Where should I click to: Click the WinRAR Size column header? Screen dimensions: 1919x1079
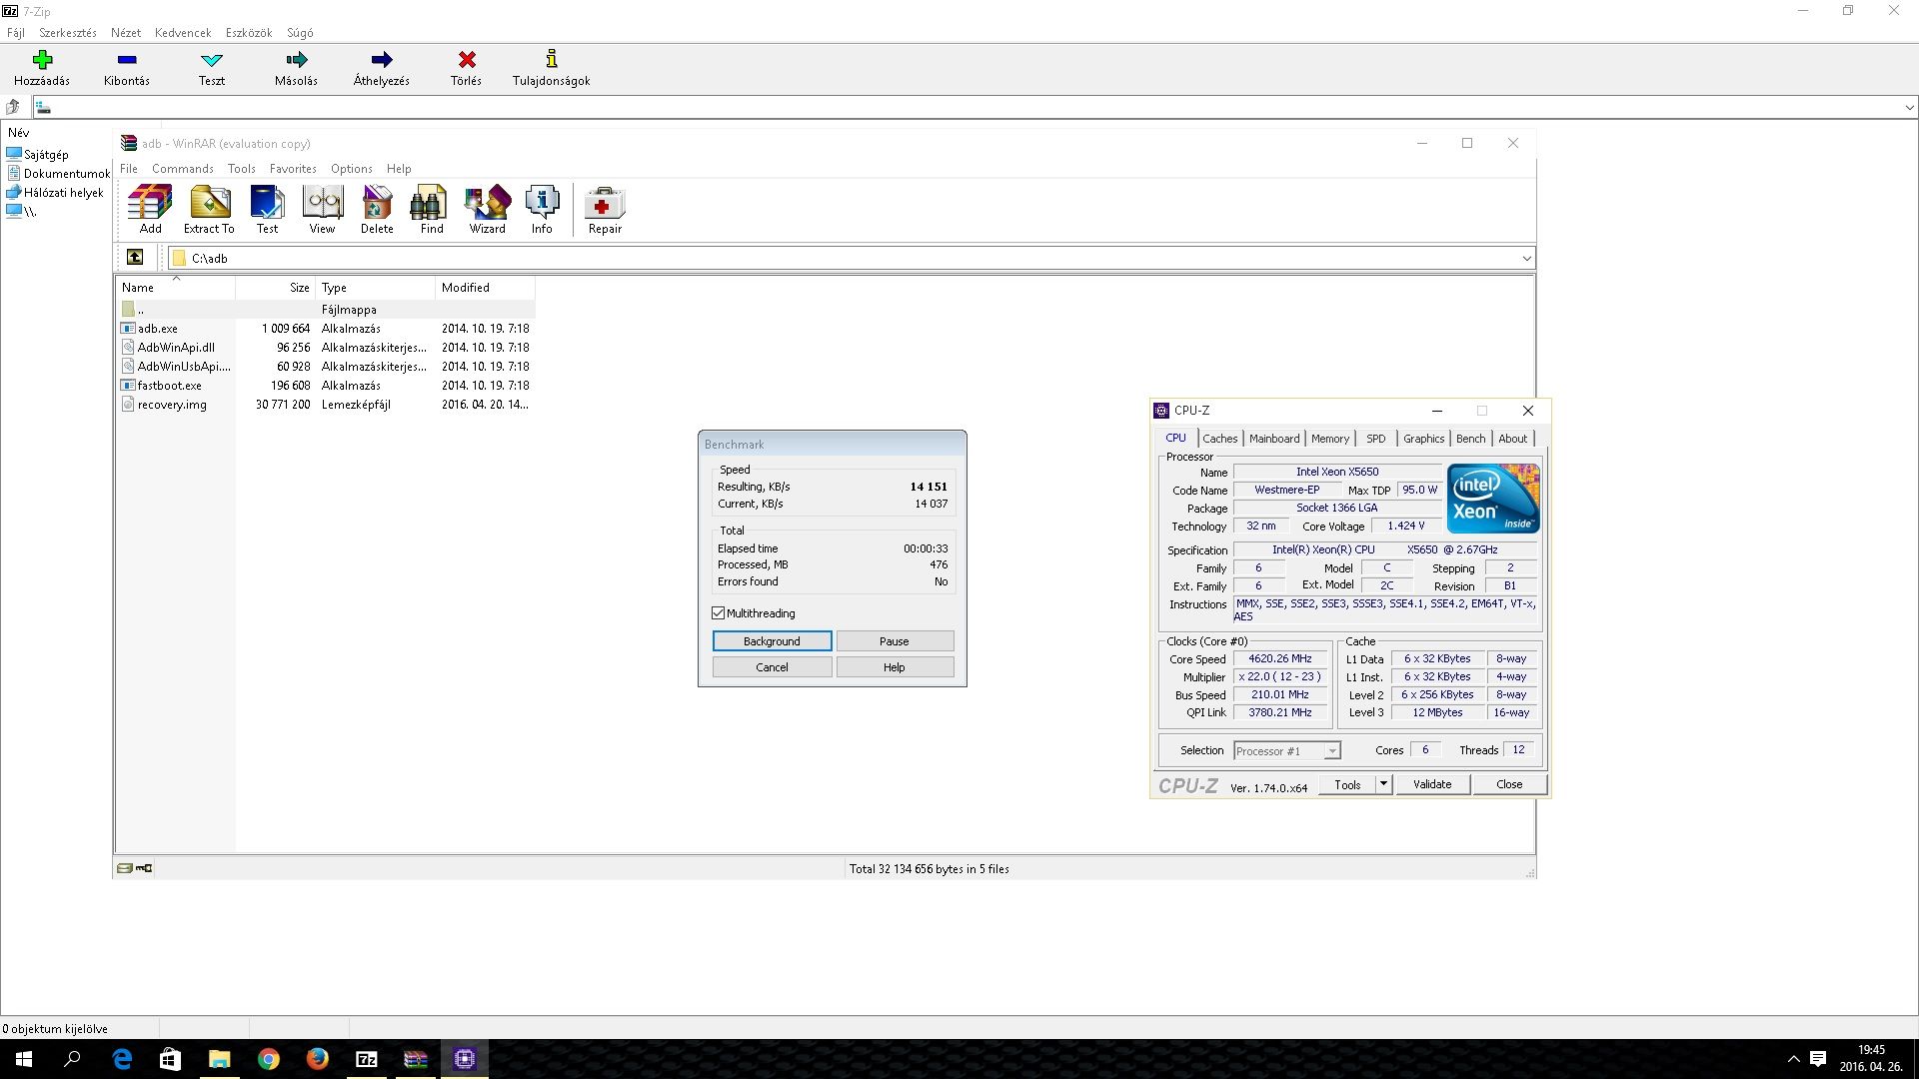275,288
